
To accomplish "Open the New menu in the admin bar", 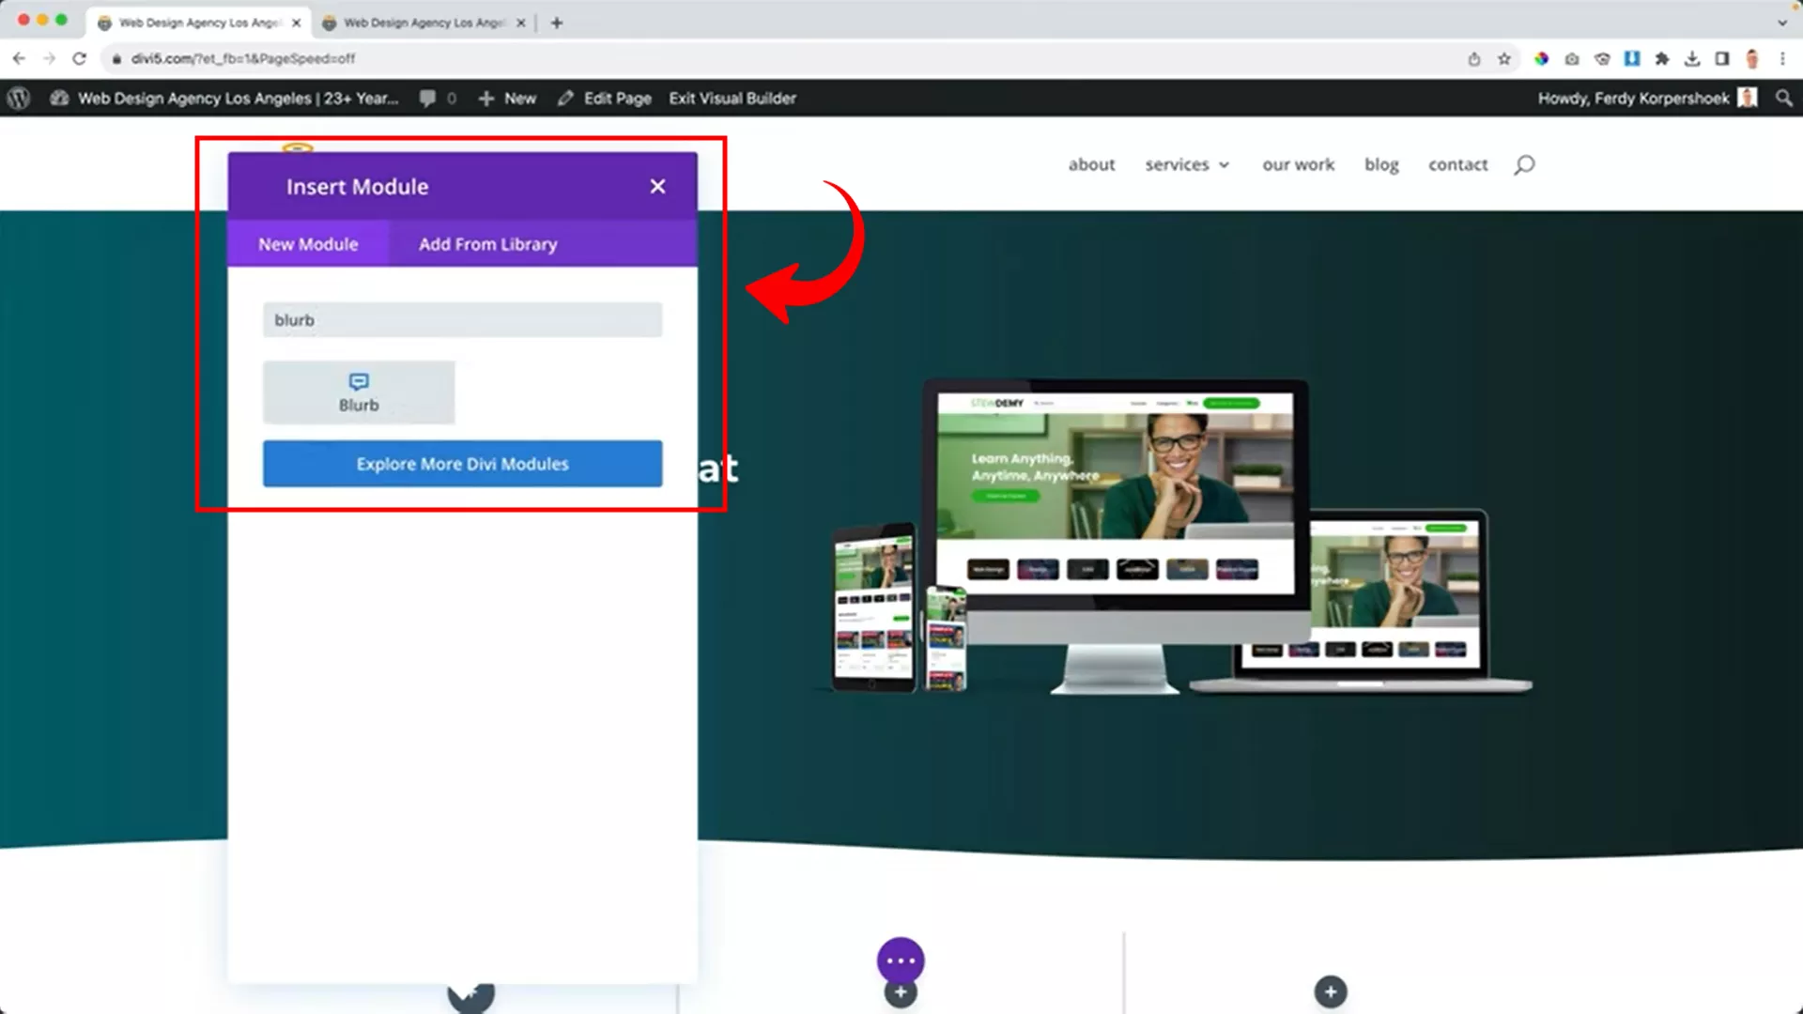I will click(x=507, y=98).
